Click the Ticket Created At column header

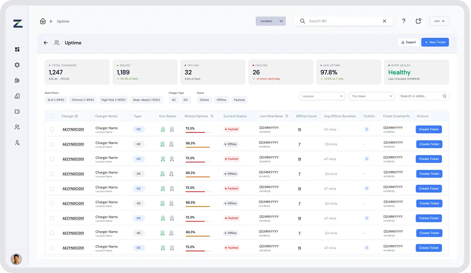tap(396, 116)
